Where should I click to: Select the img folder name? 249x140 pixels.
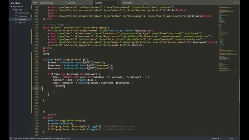pyautogui.click(x=20, y=10)
